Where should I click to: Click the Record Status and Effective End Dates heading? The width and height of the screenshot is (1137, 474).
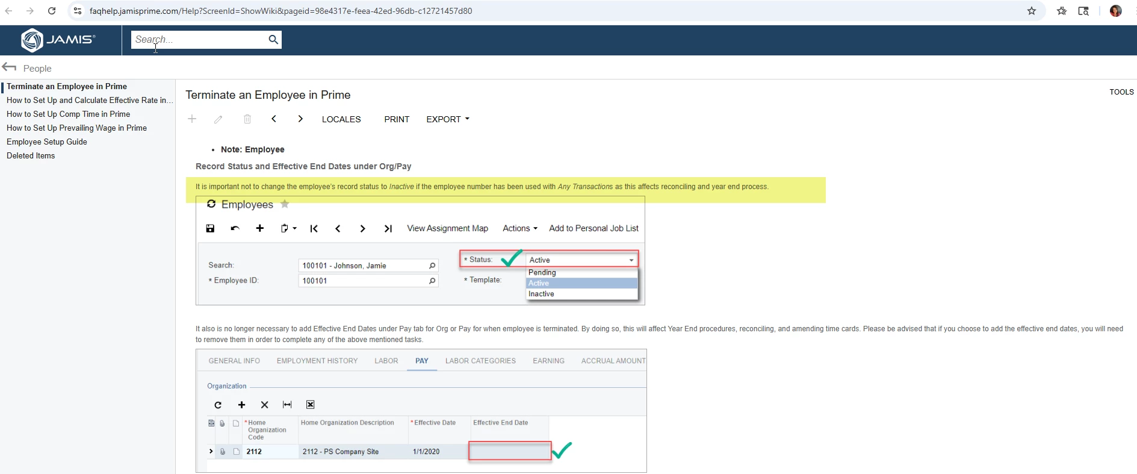click(303, 166)
